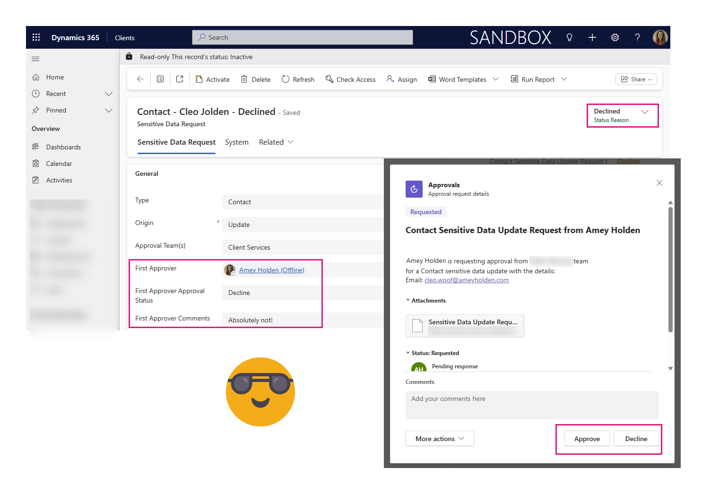Click the Dashboards icon in sidebar

[36, 147]
